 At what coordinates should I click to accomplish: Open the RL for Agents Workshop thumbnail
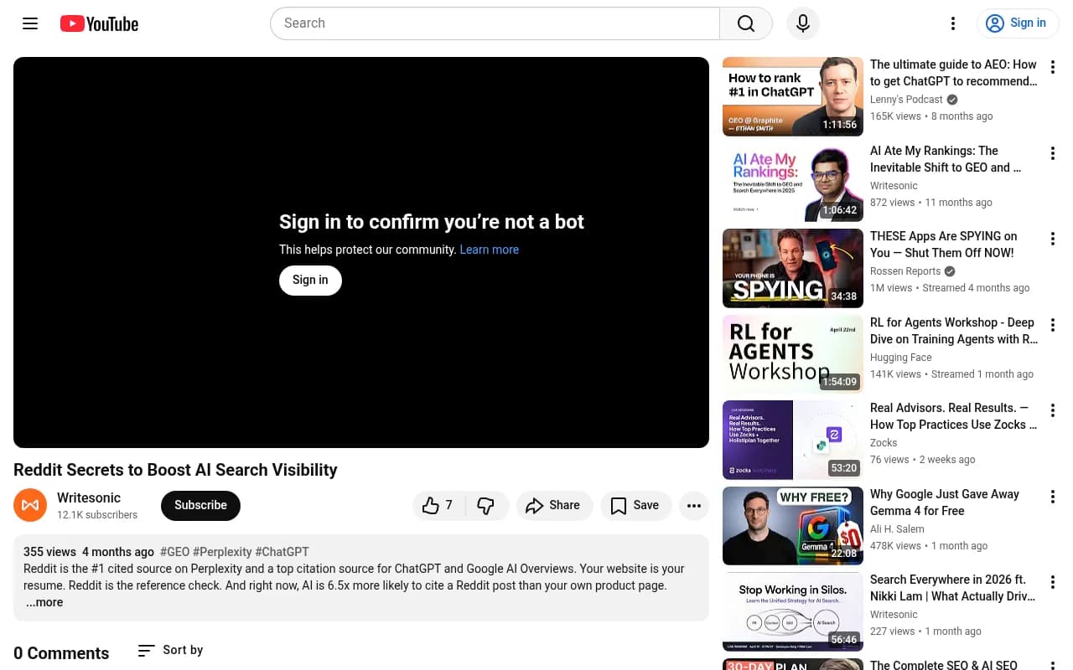tap(793, 354)
